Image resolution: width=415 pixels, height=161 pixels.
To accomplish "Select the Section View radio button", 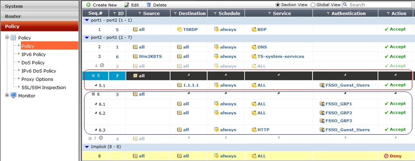I will pyautogui.click(x=278, y=5).
